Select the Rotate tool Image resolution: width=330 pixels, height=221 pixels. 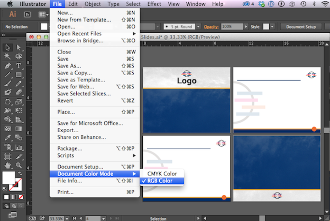click(8, 102)
